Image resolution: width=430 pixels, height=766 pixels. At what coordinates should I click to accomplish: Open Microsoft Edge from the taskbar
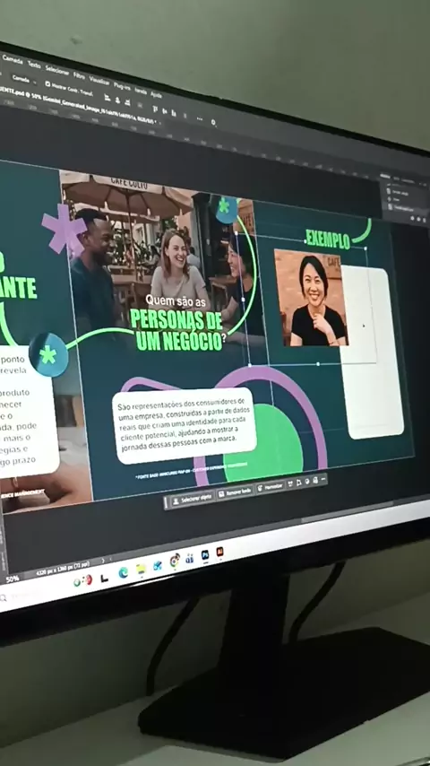click(x=123, y=572)
